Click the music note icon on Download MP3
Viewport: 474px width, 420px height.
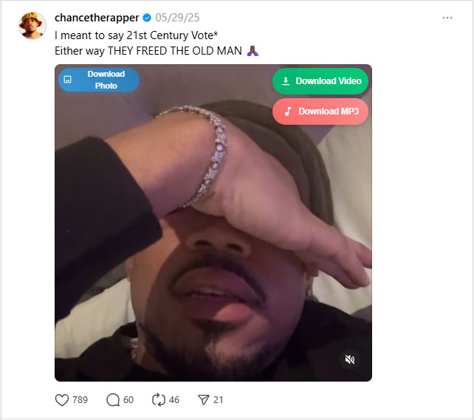pos(288,111)
